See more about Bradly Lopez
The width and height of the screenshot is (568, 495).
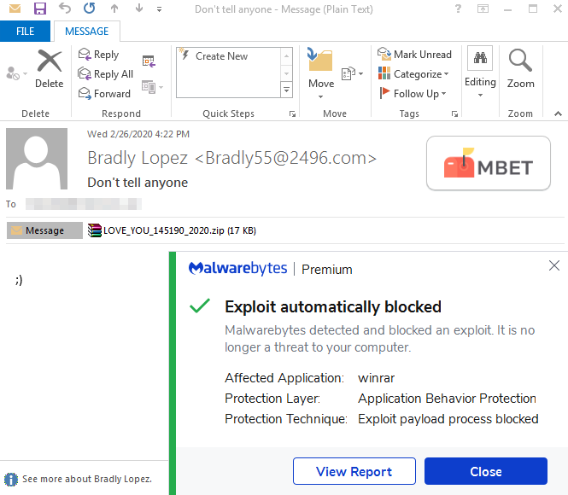[x=87, y=479]
